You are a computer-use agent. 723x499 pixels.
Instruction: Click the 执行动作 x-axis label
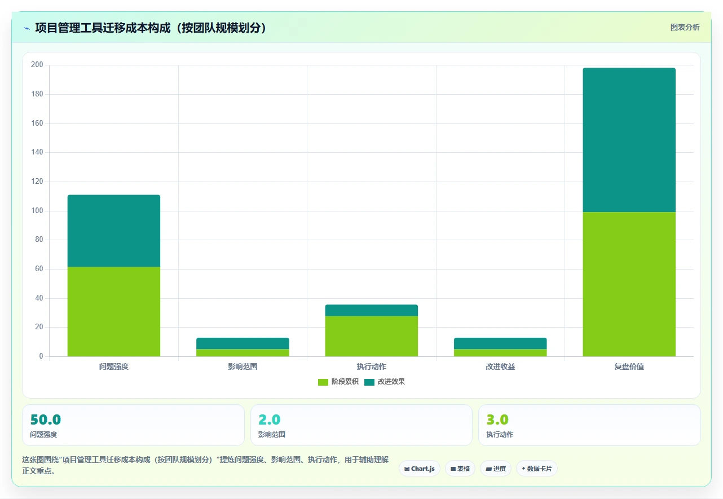371,366
